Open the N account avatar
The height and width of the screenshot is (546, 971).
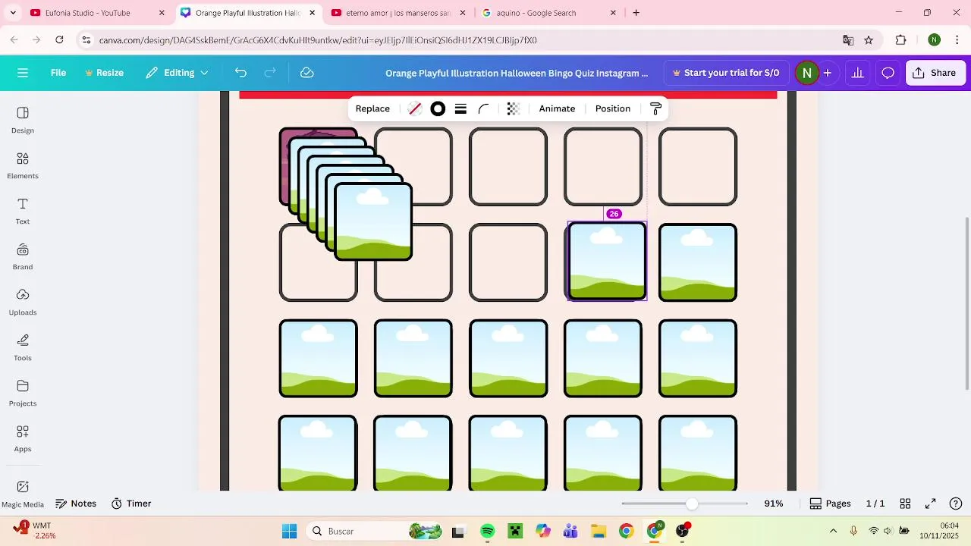click(x=806, y=73)
